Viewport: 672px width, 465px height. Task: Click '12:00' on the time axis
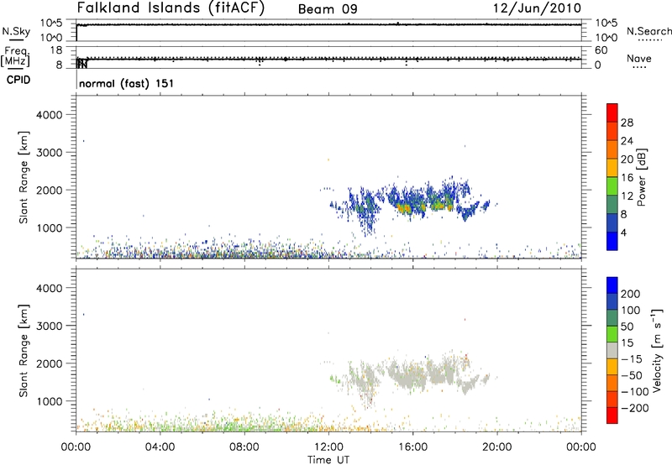328,447
